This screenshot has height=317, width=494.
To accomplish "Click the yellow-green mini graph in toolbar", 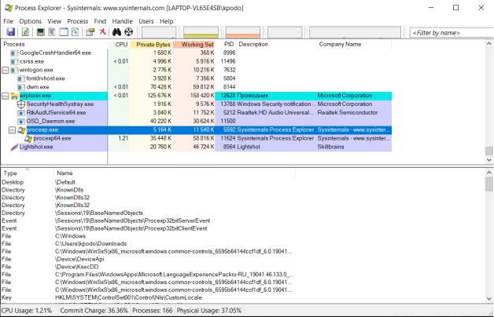I will 201,32.
